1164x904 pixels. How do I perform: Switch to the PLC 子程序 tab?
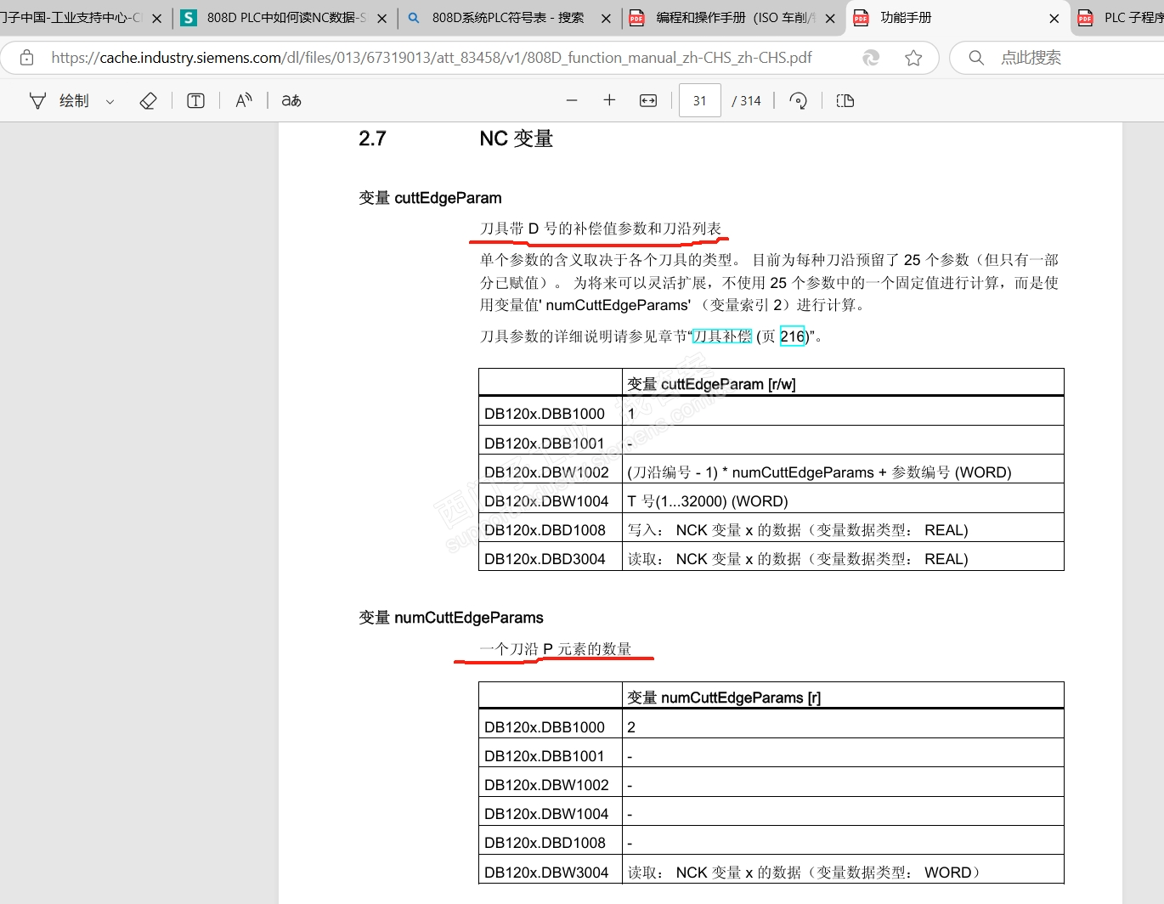coord(1120,18)
